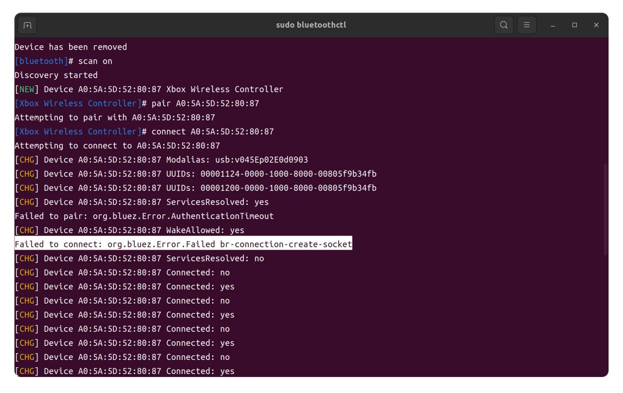Click the 'Discovery started' output line

(56, 75)
